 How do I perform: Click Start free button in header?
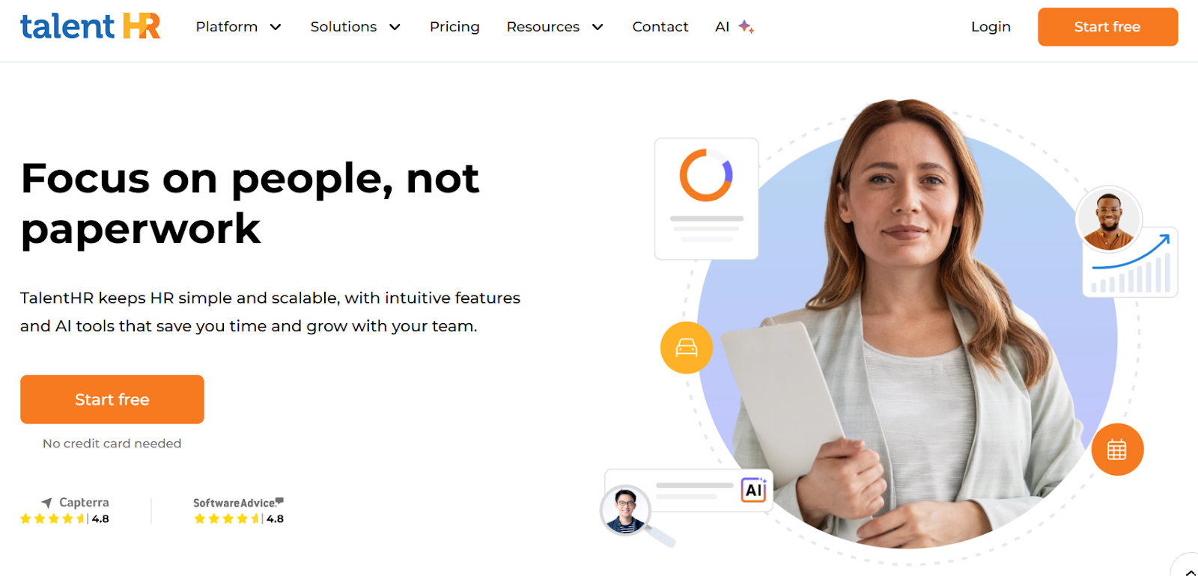[1107, 27]
